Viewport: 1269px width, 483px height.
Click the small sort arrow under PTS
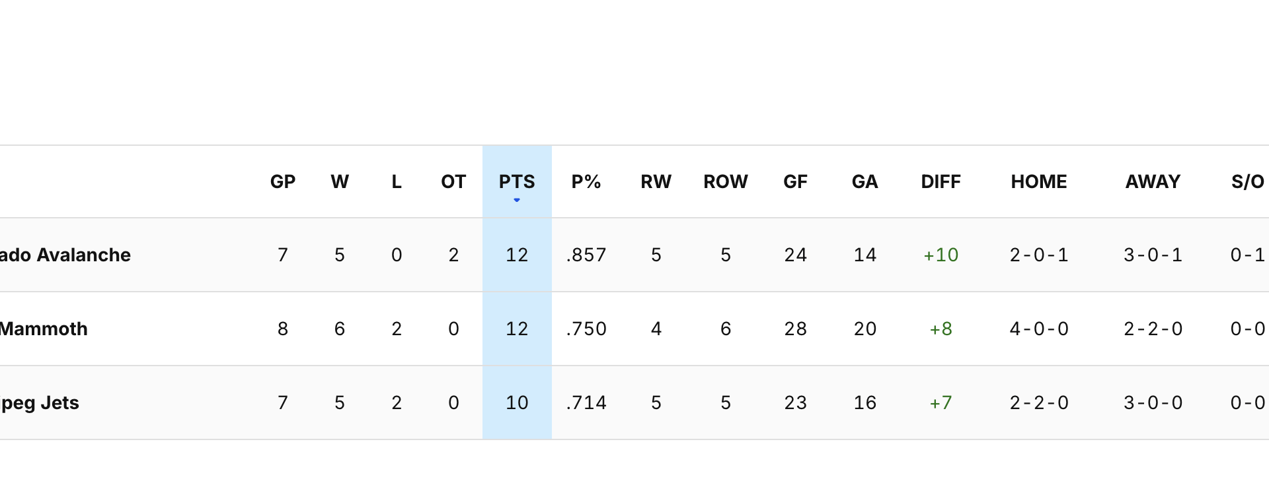[517, 200]
